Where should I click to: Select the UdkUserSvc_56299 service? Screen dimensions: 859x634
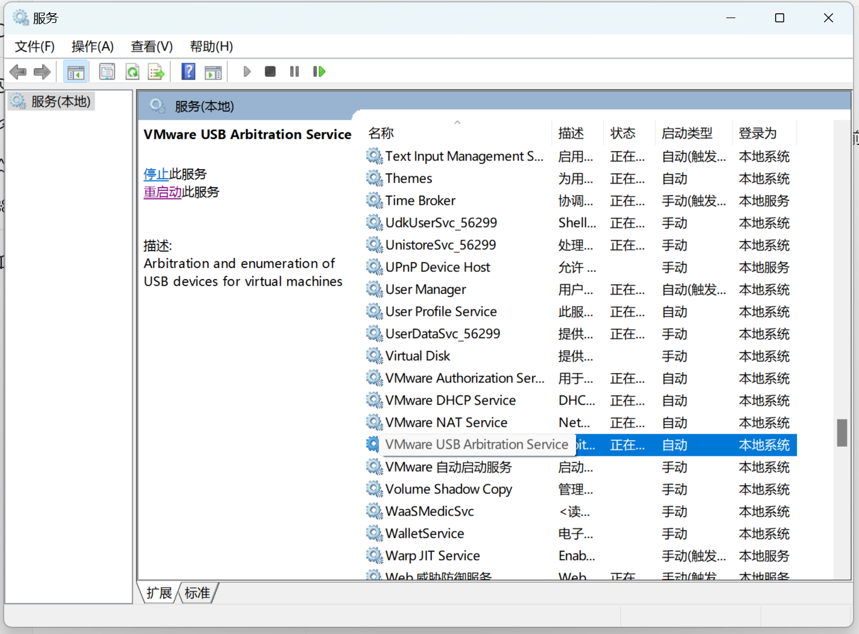click(x=580, y=223)
